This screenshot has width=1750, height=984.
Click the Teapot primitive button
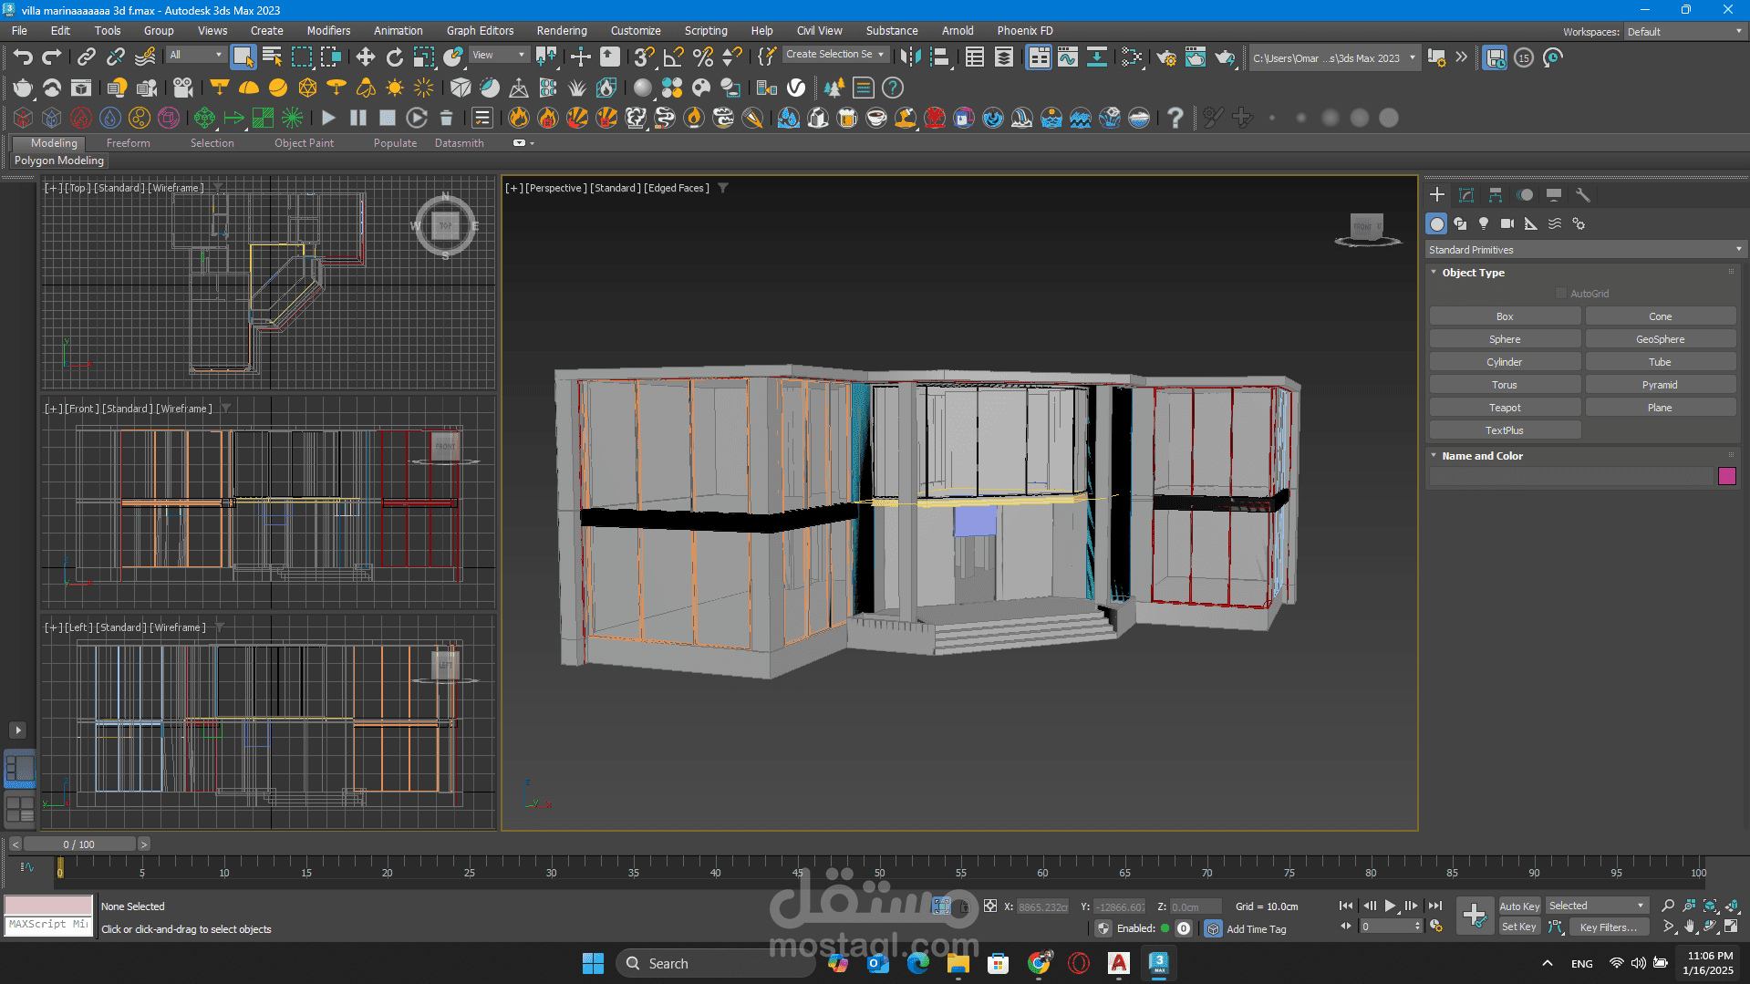click(x=1505, y=408)
